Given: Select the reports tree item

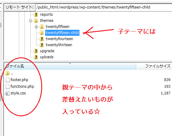Looking at the screenshot, I should tap(46, 15).
